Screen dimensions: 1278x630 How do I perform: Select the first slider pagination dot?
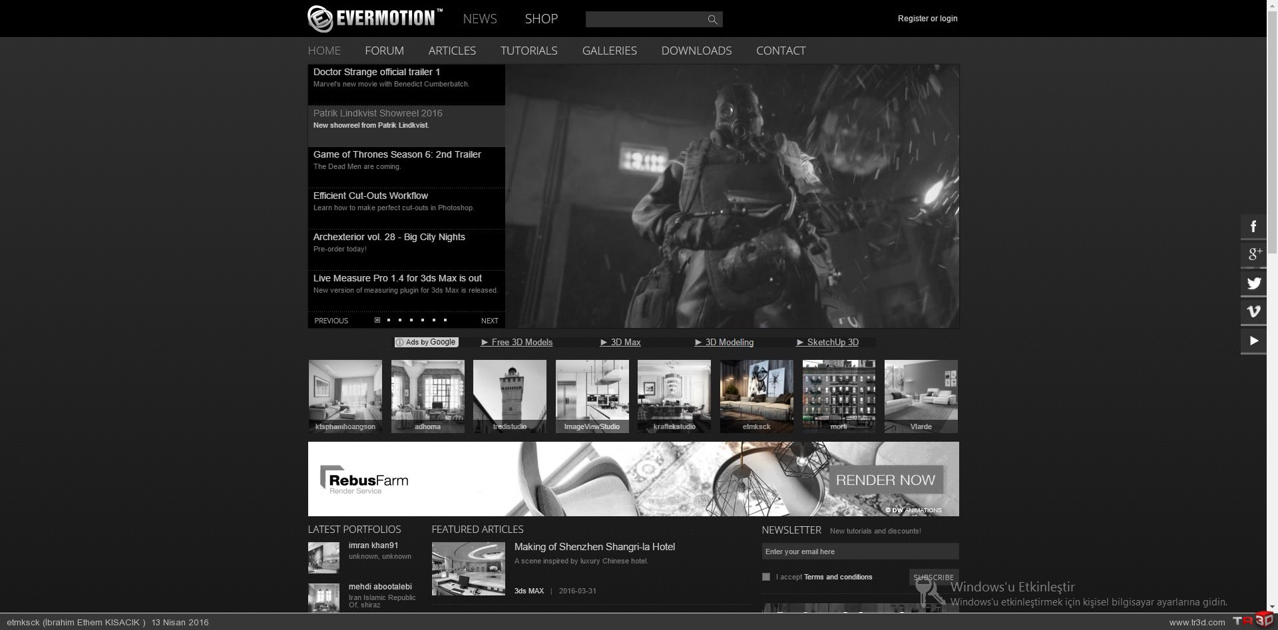point(377,320)
